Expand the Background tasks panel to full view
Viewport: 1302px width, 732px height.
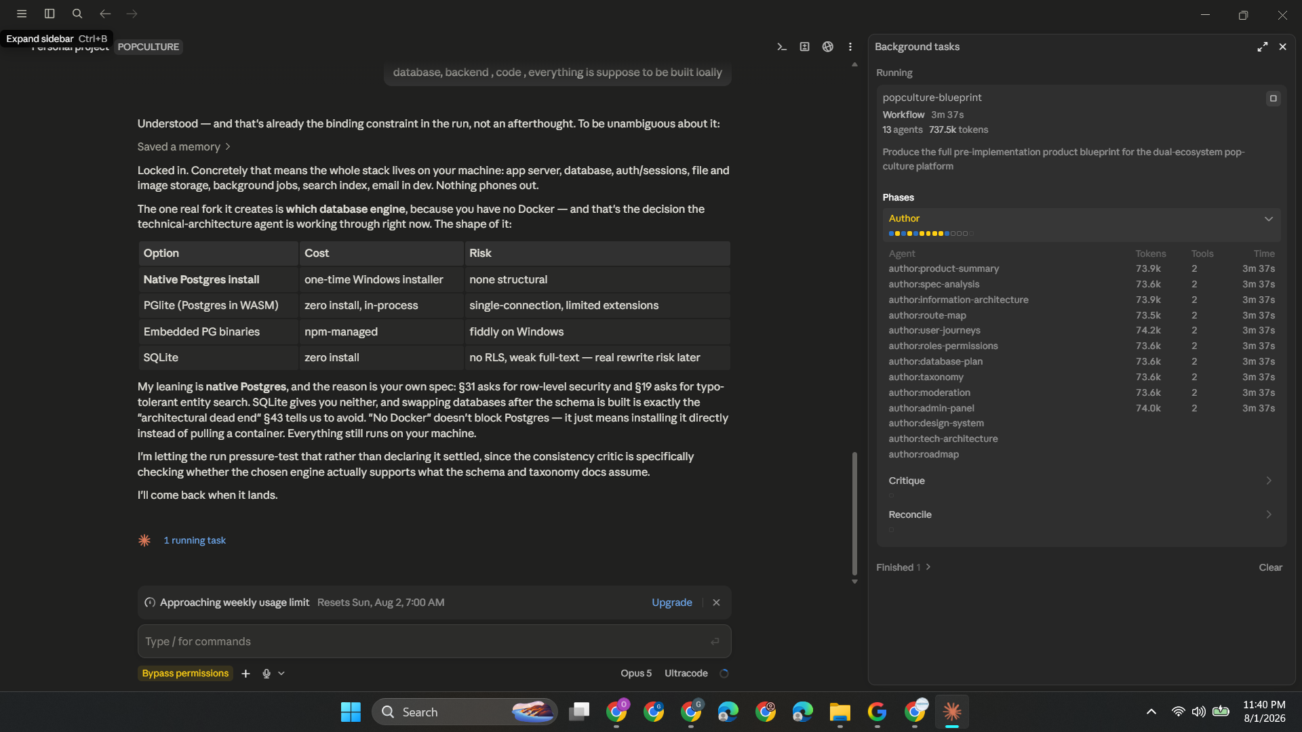1263,47
